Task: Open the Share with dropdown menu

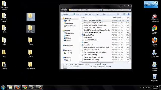Action: [x=89, y=14]
